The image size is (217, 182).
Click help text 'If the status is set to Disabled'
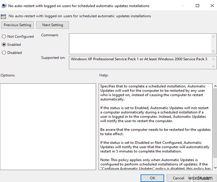(x=155, y=147)
